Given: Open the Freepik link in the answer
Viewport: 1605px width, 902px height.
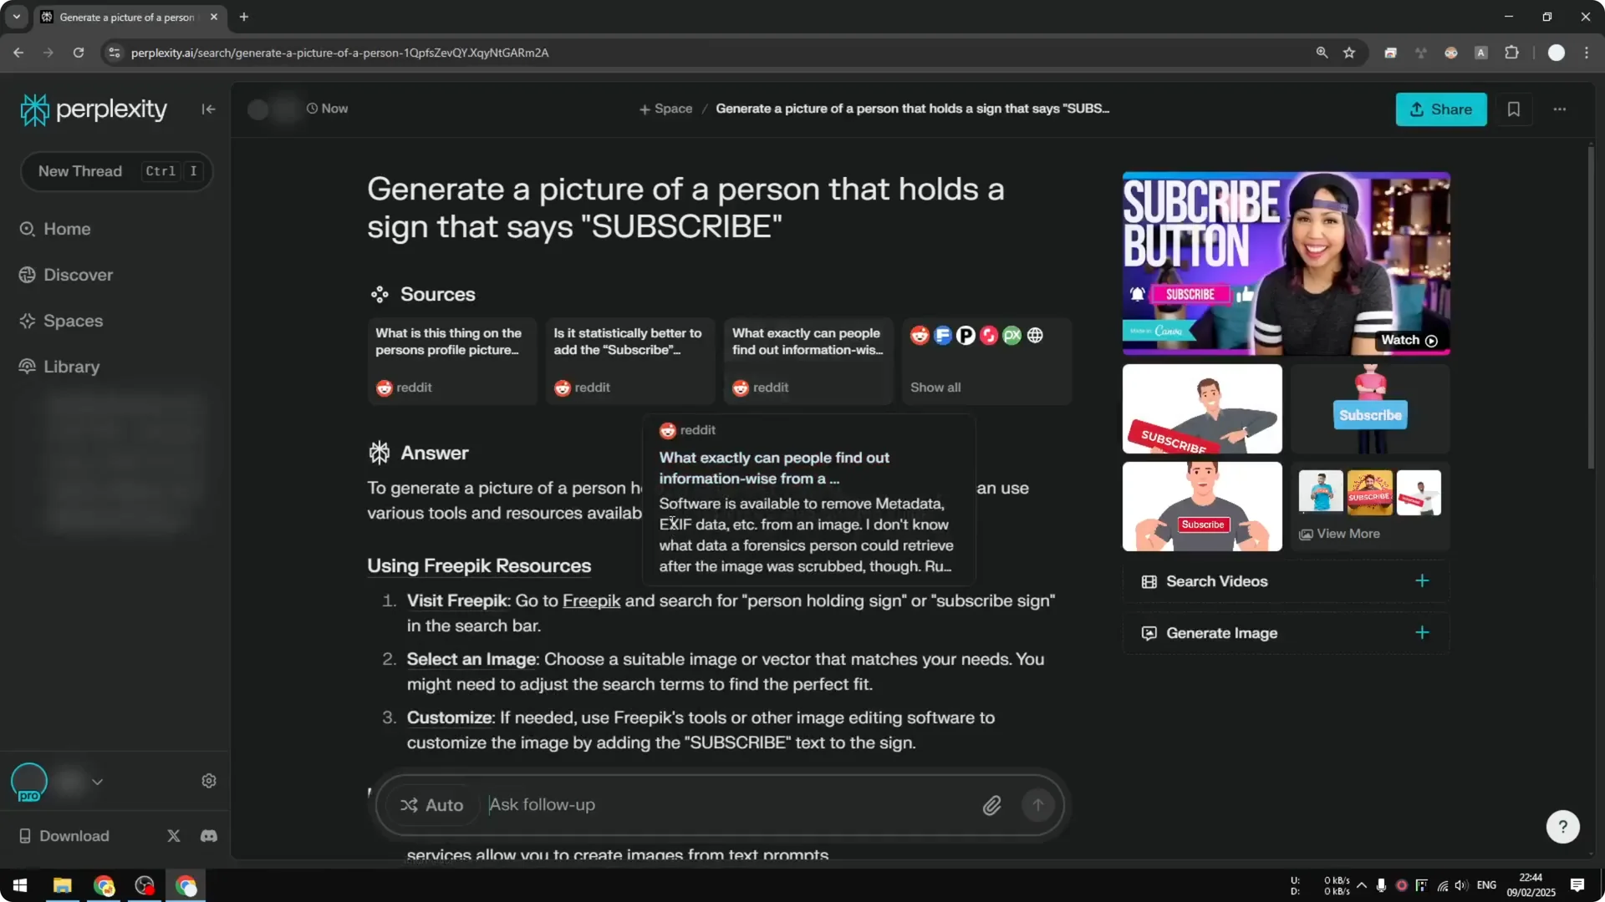Looking at the screenshot, I should 591,600.
